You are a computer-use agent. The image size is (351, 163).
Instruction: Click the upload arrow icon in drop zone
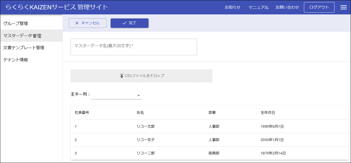tap(122, 76)
